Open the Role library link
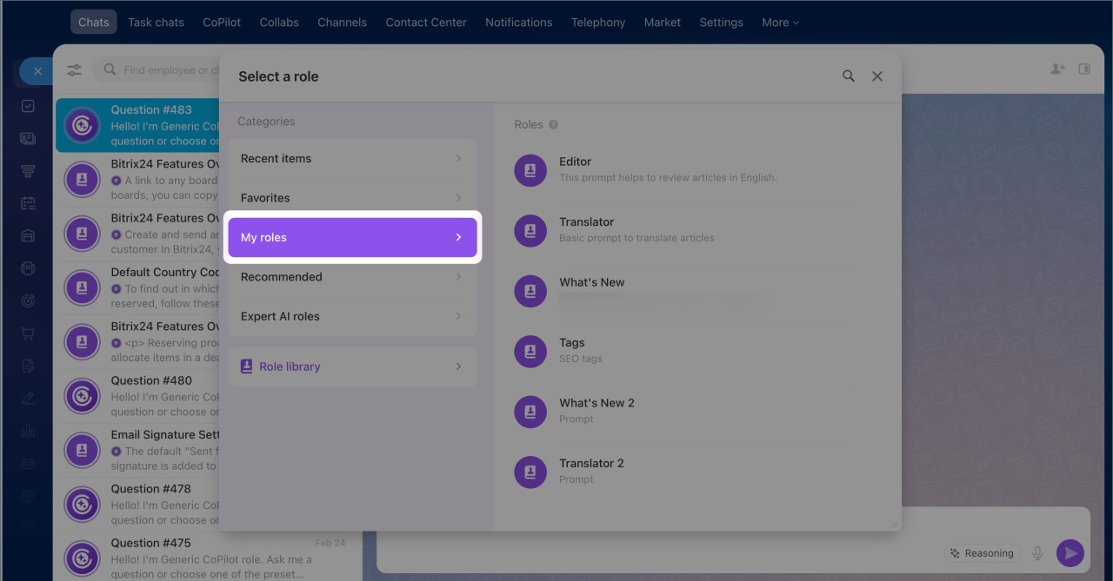The height and width of the screenshot is (581, 1113). 352,366
